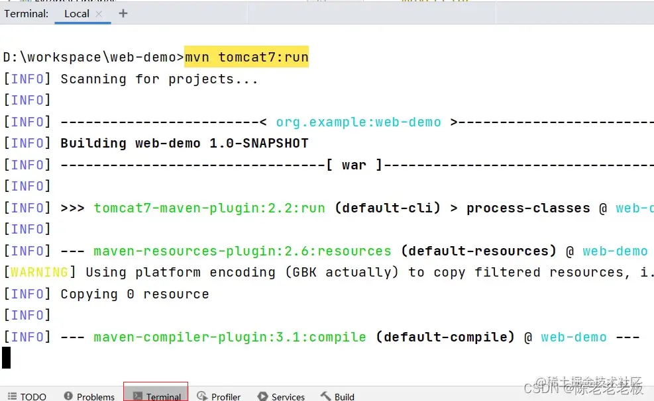654x401 pixels.
Task: Click the Build hammer icon
Action: [326, 396]
